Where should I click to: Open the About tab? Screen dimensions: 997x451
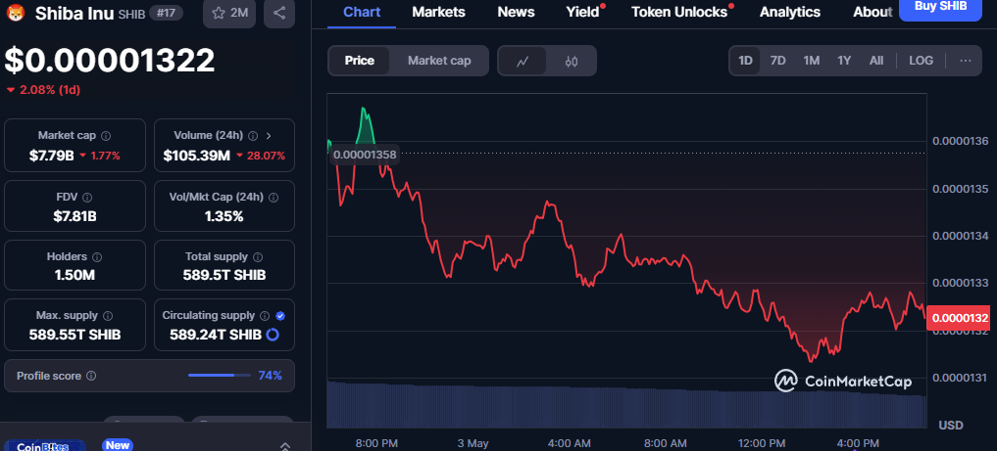[x=872, y=12]
